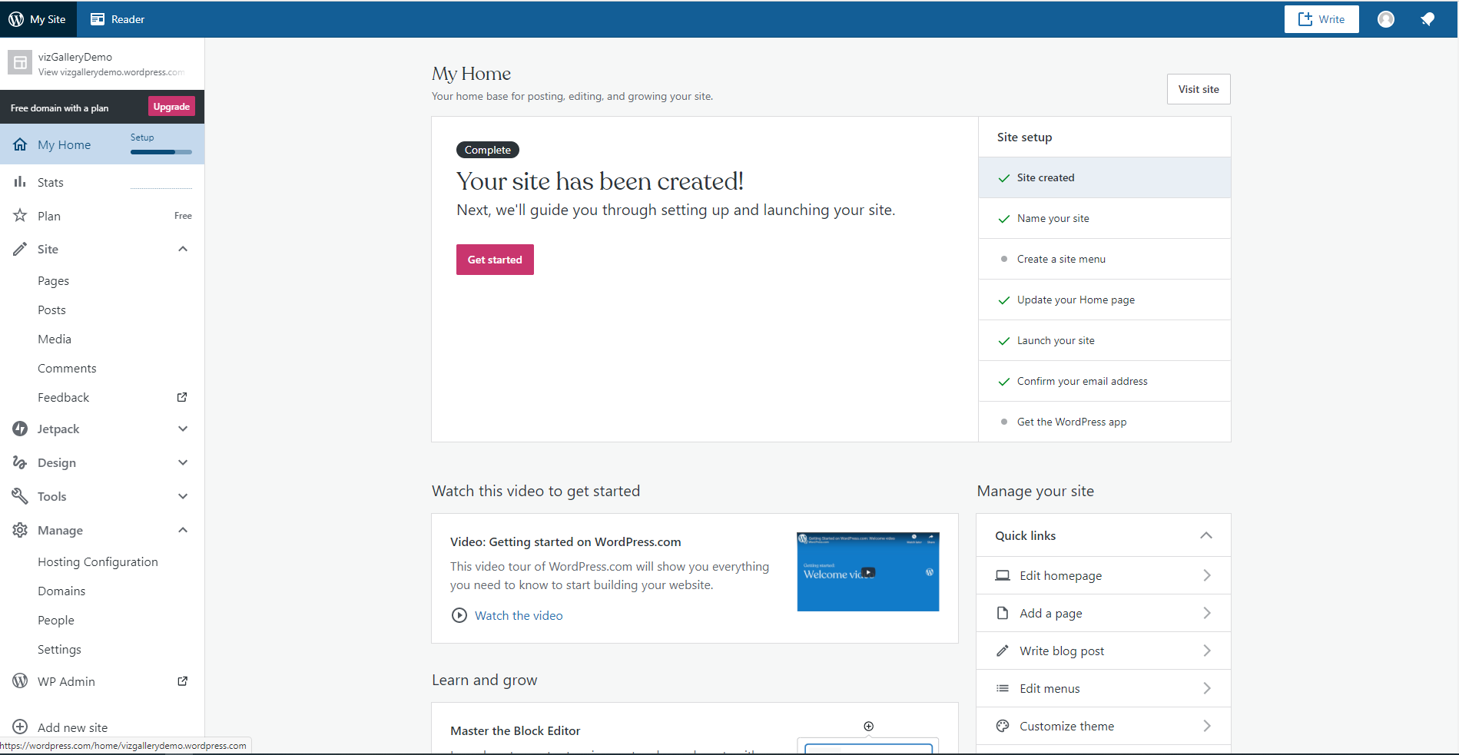The height and width of the screenshot is (755, 1459).
Task: Collapse the Site menu section chevron
Action: [183, 249]
